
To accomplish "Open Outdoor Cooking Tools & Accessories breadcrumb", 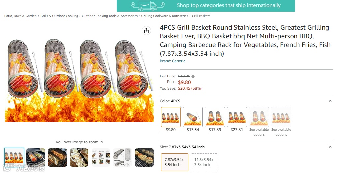I will tap(110, 16).
